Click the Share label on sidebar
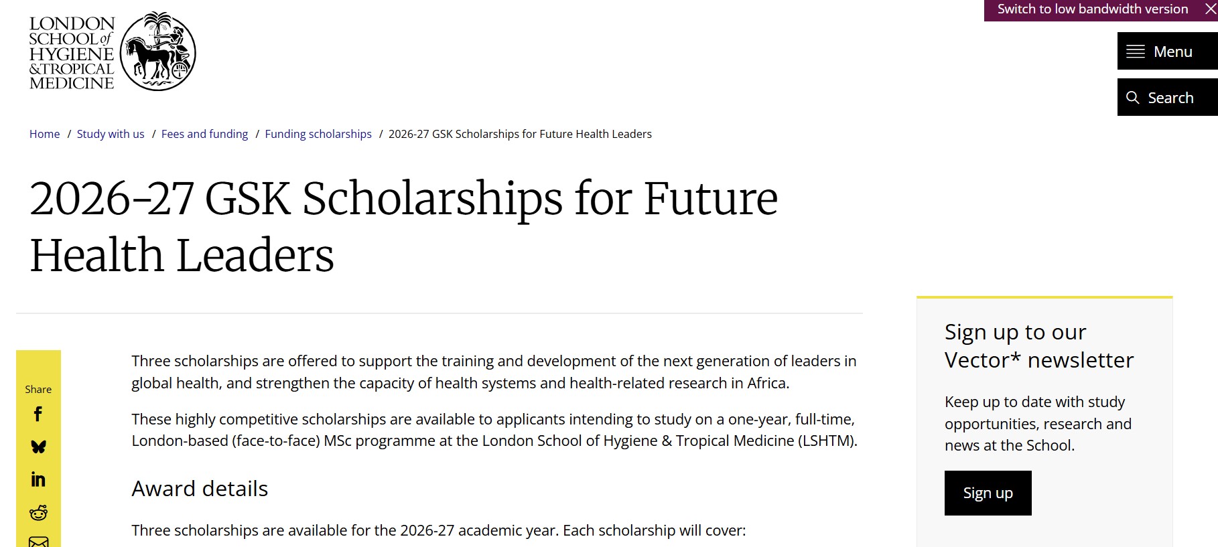Viewport: 1218px width, 547px height. coord(38,389)
